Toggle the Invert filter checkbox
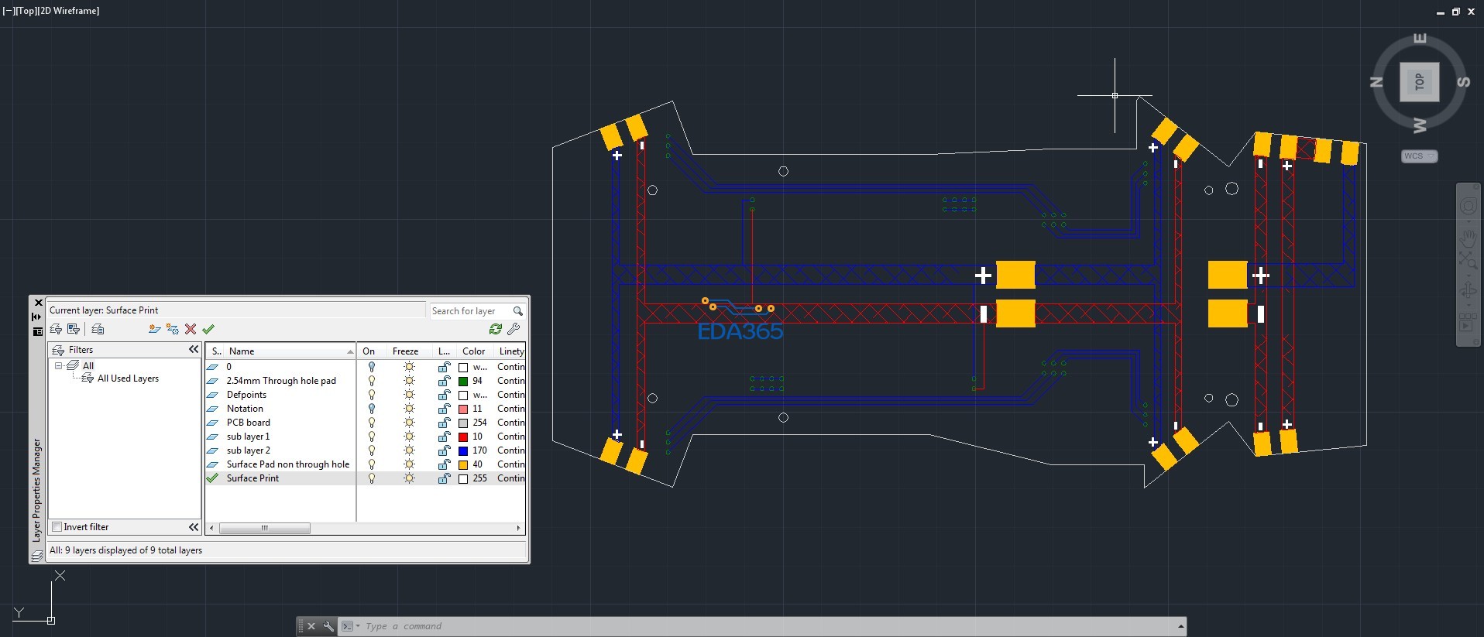This screenshot has height=637, width=1484. coord(57,527)
